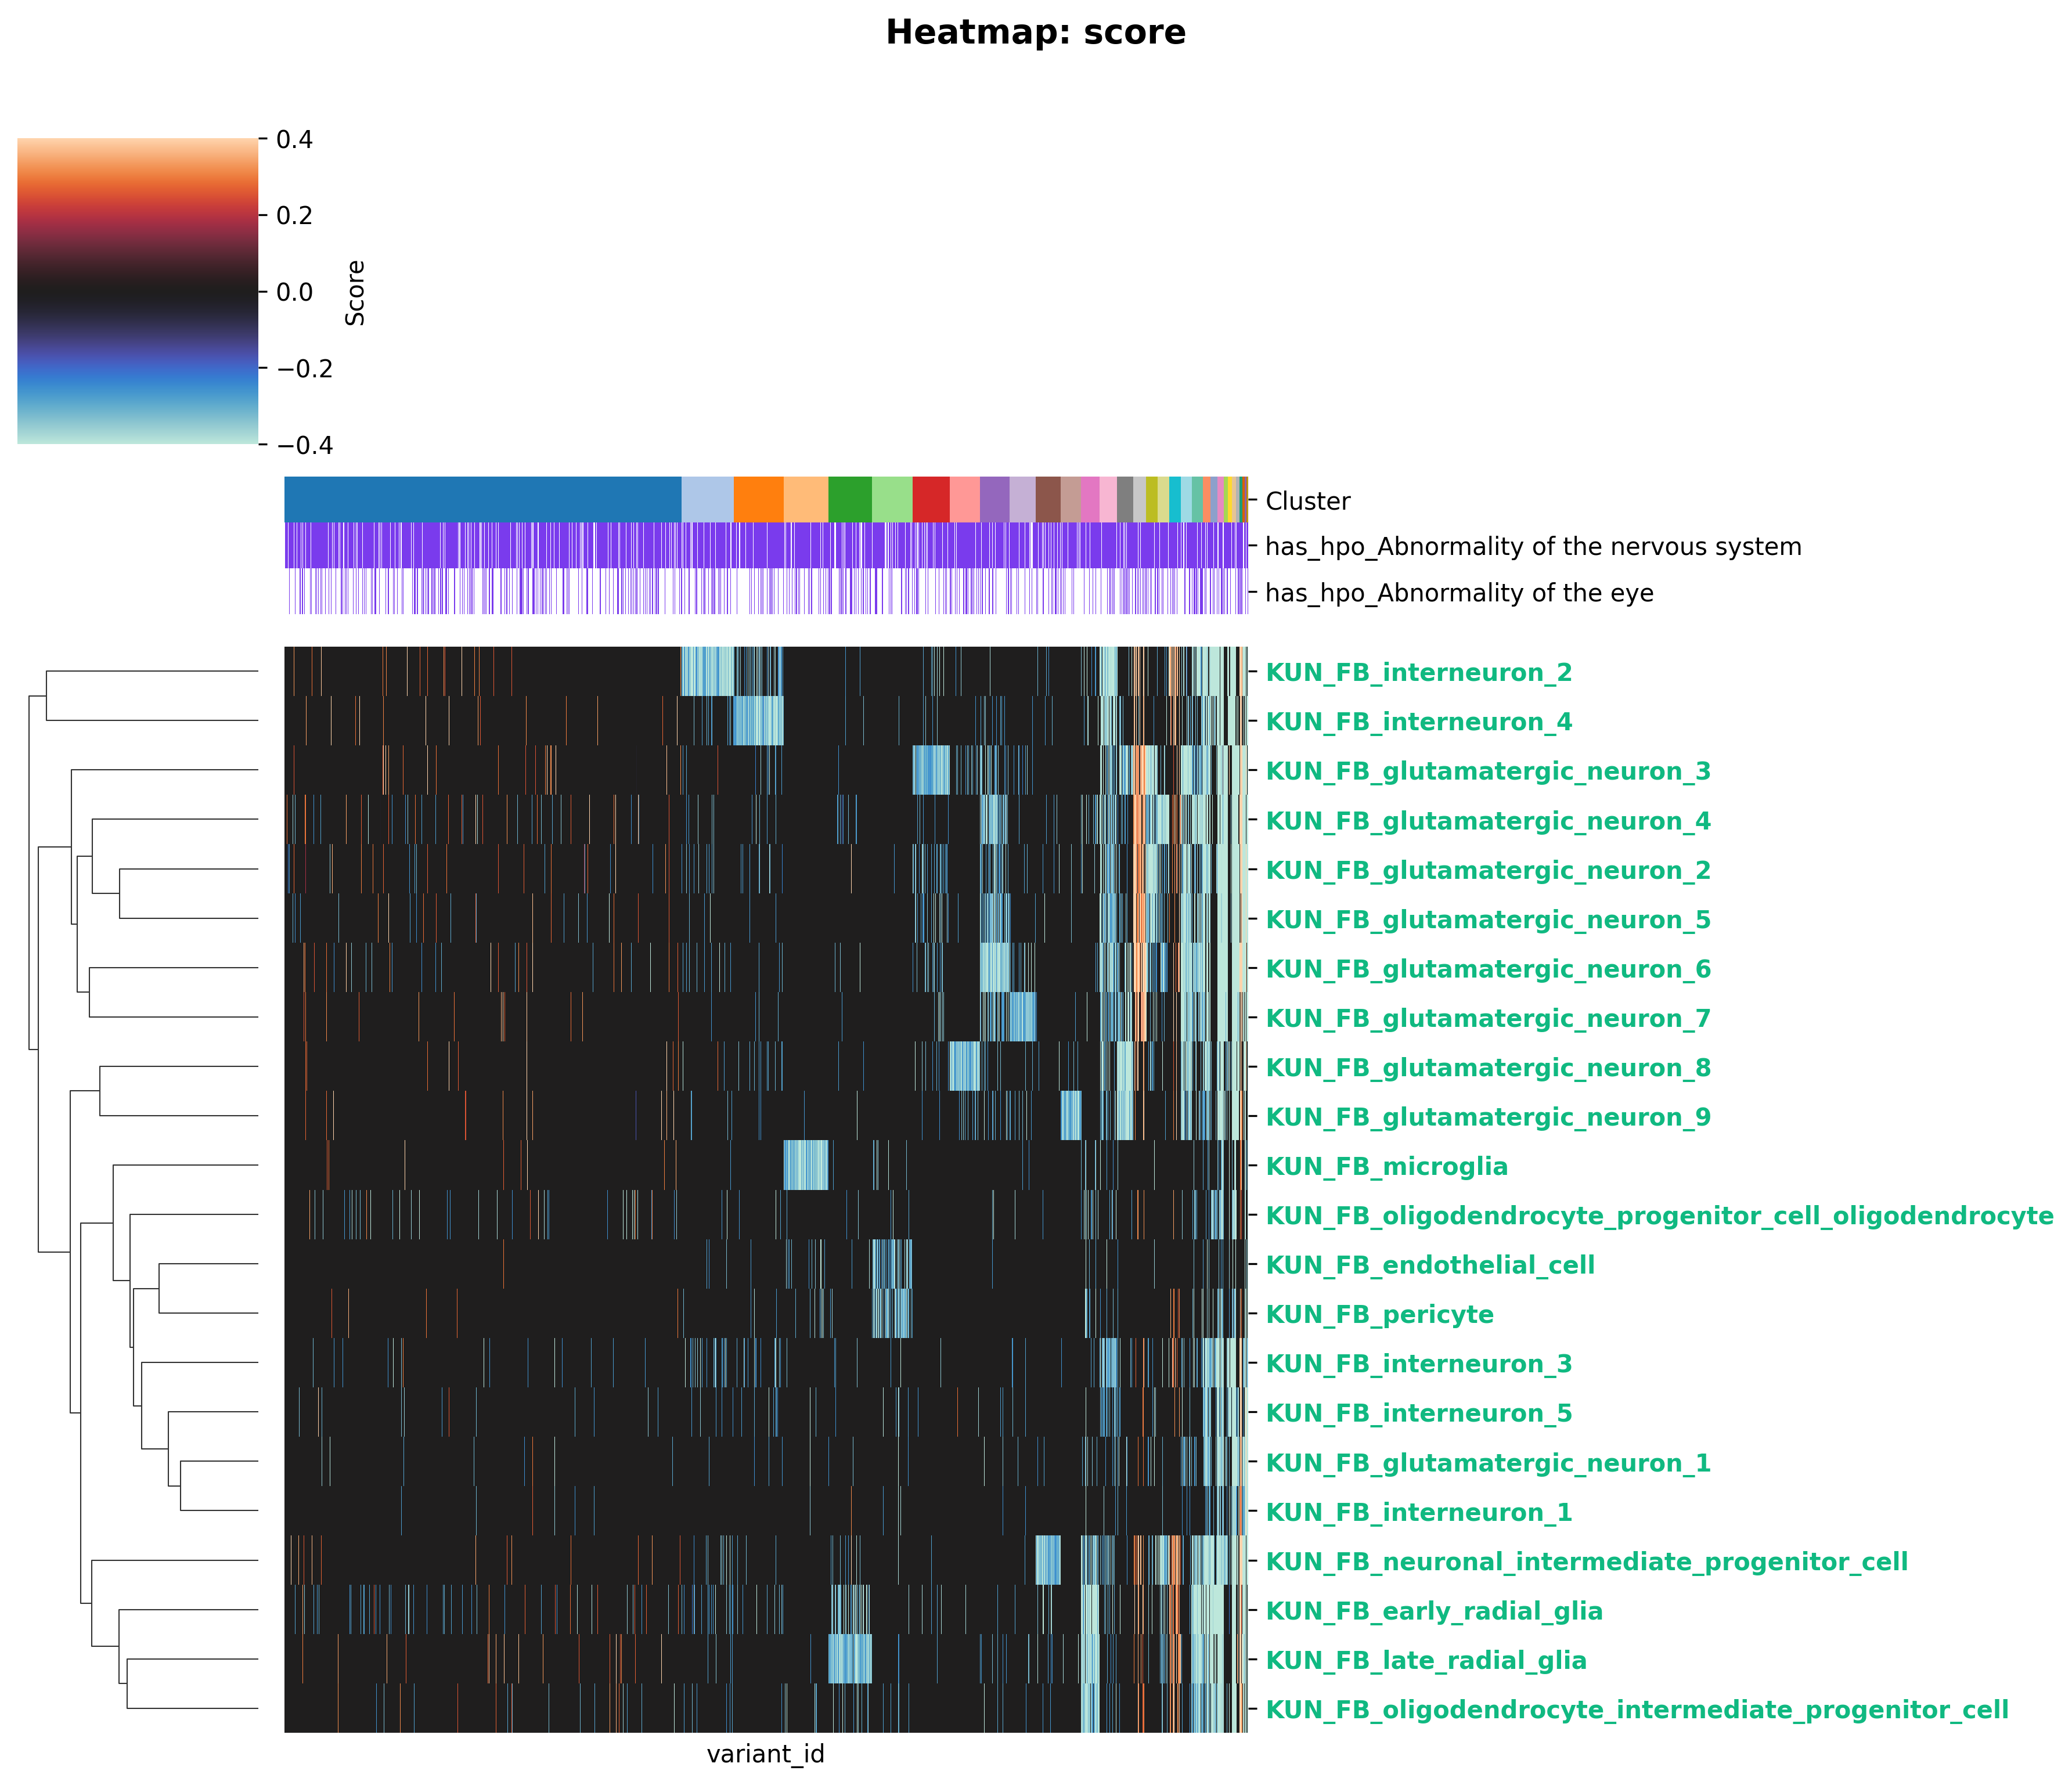The width and height of the screenshot is (2072, 1785).
Task: Click the red cluster color block
Action: pyautogui.click(x=930, y=499)
